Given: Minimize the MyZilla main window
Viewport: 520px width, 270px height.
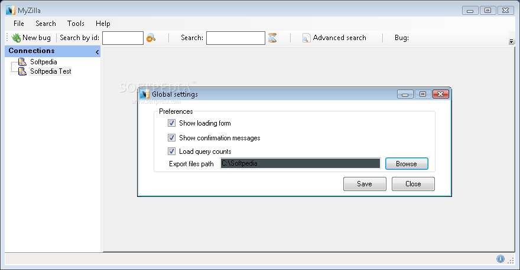Looking at the screenshot, I should [x=470, y=11].
